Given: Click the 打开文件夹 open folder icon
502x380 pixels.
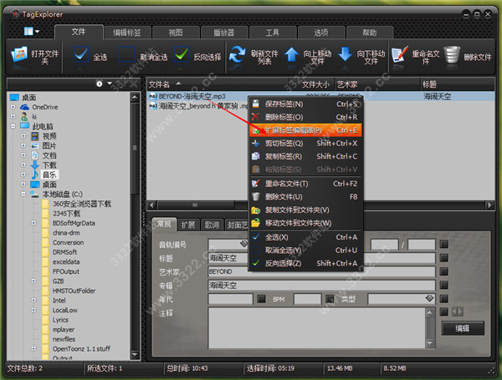Looking at the screenshot, I should point(20,57).
